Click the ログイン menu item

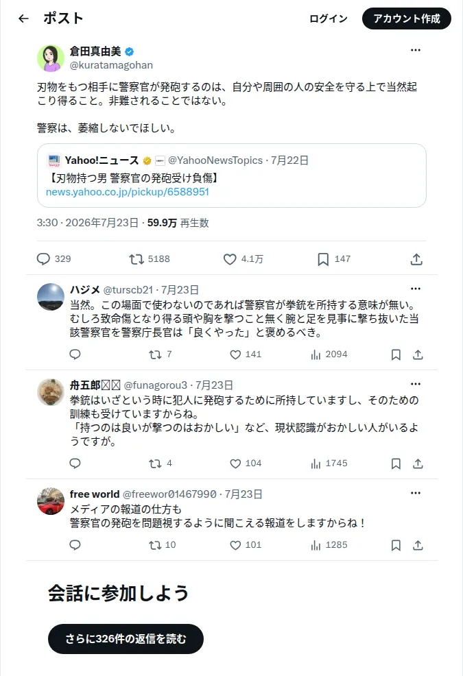pyautogui.click(x=329, y=19)
